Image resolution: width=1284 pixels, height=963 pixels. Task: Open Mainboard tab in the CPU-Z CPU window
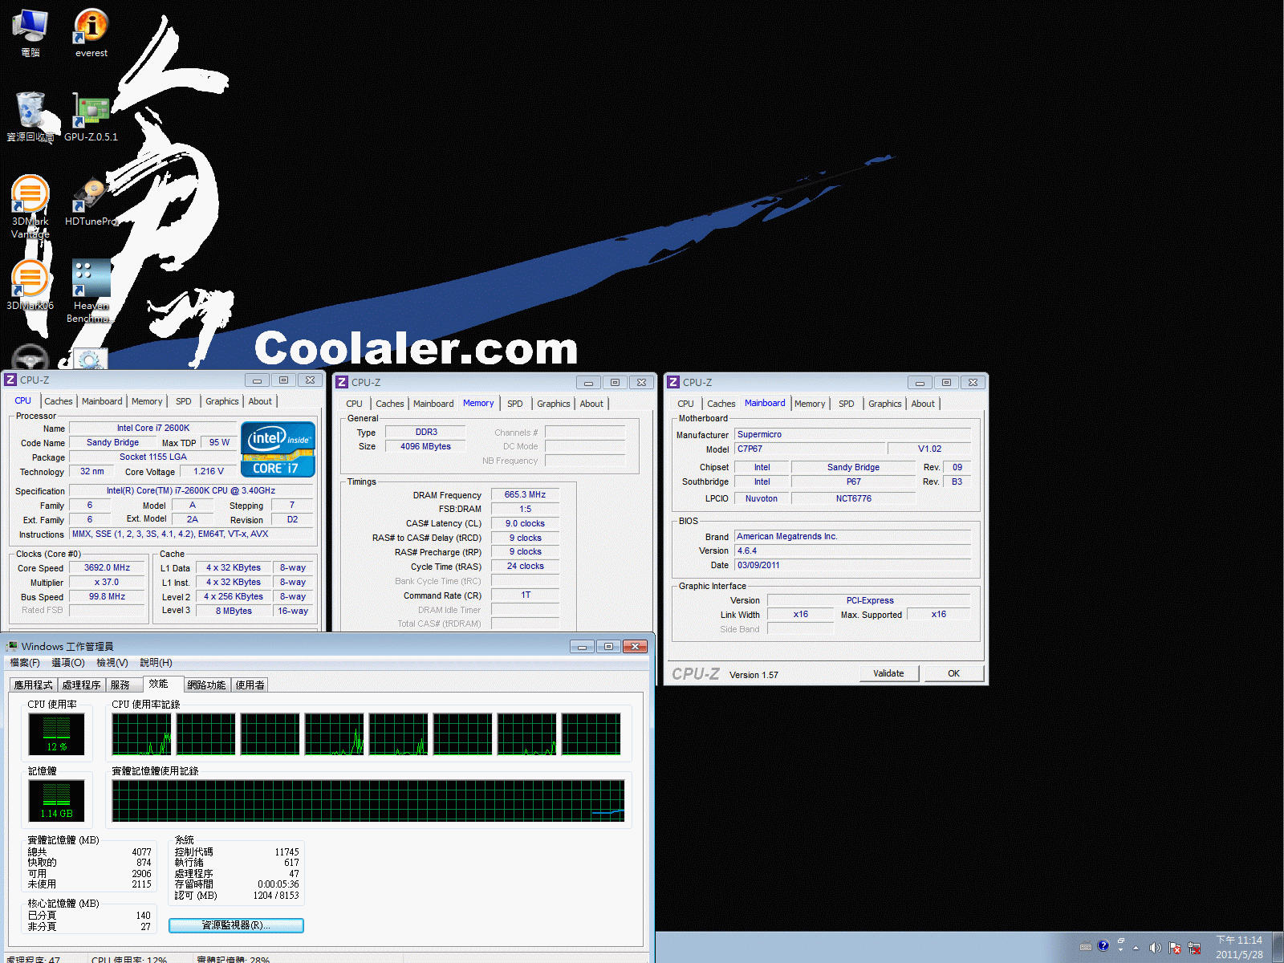click(x=102, y=401)
